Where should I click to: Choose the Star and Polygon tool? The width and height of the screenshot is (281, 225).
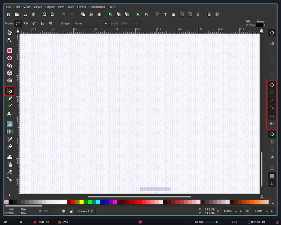click(10, 66)
